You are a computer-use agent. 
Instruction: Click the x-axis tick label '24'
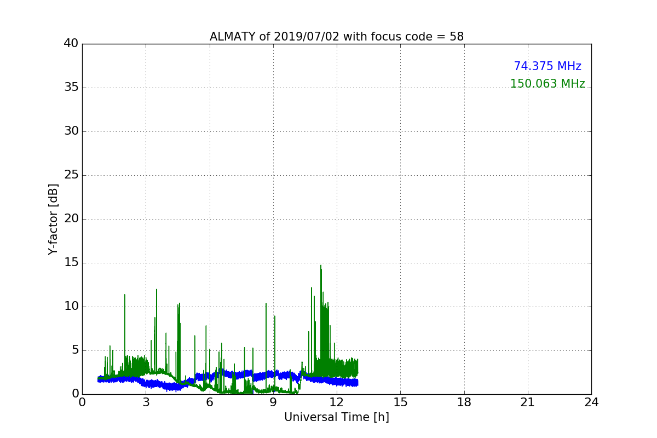[x=591, y=402]
